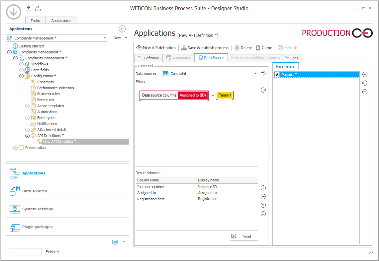379x261 pixels.
Task: Select Param1 in parameters list
Action: (317, 75)
